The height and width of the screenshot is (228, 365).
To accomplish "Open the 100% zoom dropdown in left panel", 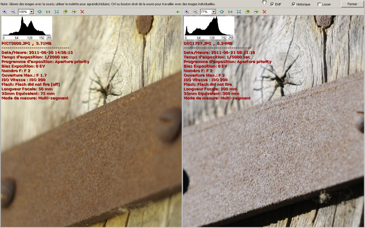I will [32, 12].
